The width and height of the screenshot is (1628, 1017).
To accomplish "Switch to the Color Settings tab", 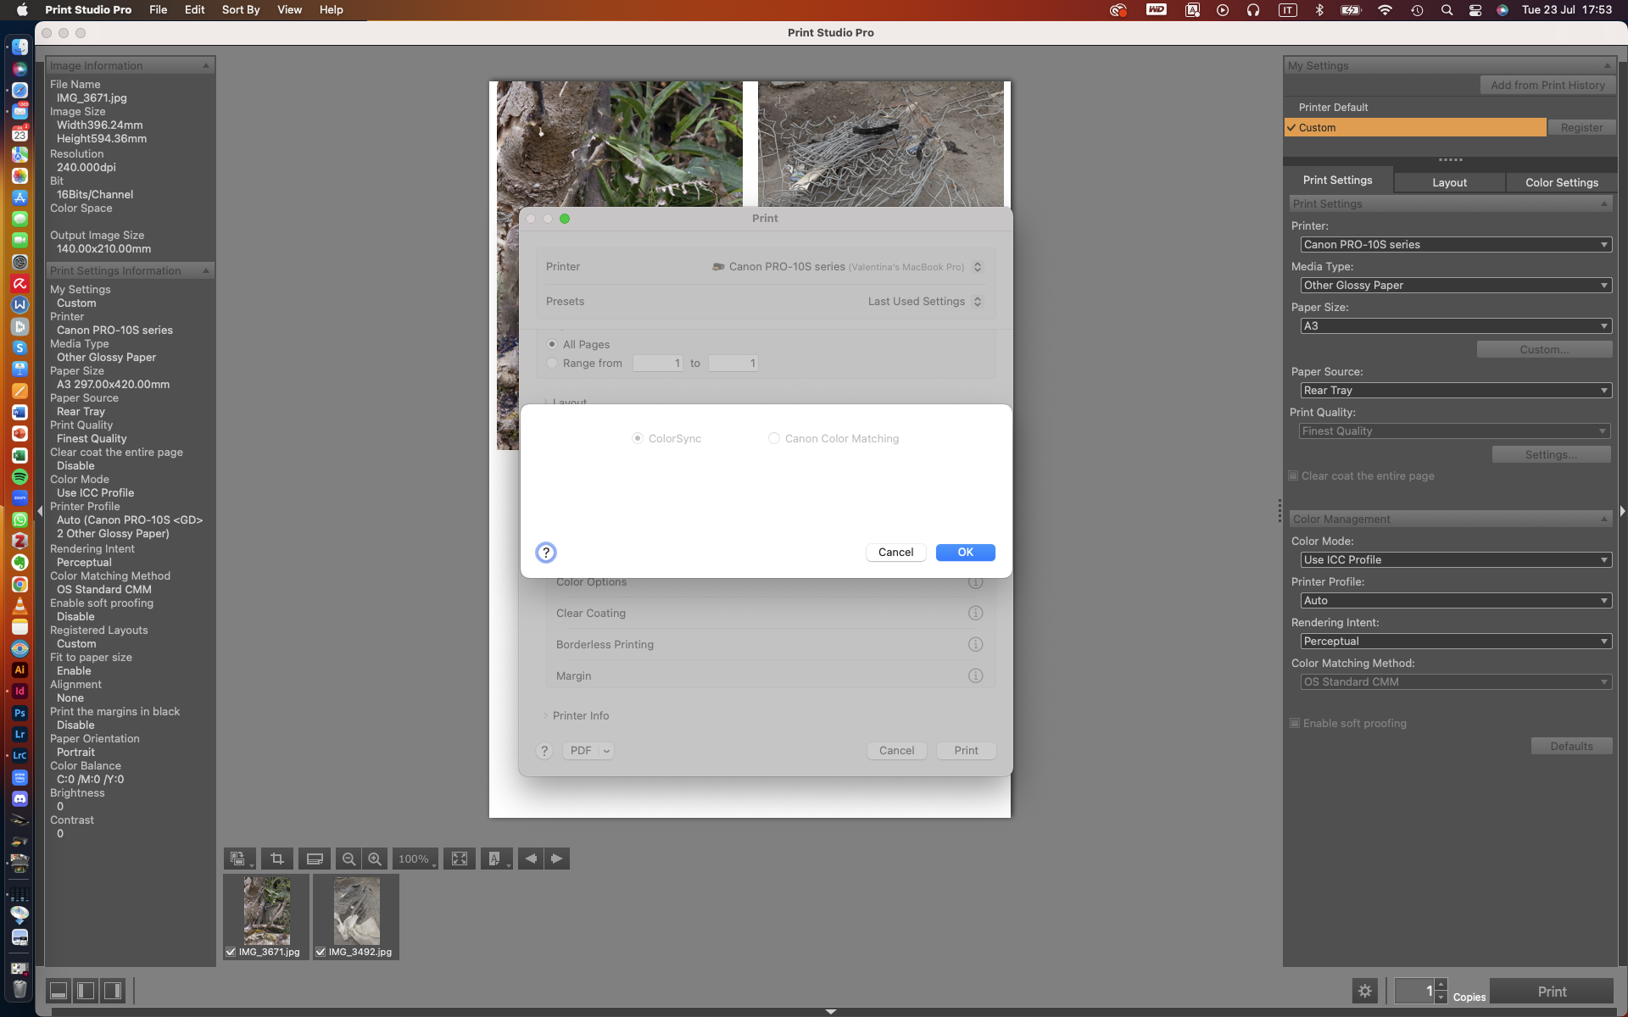I will pos(1561,182).
